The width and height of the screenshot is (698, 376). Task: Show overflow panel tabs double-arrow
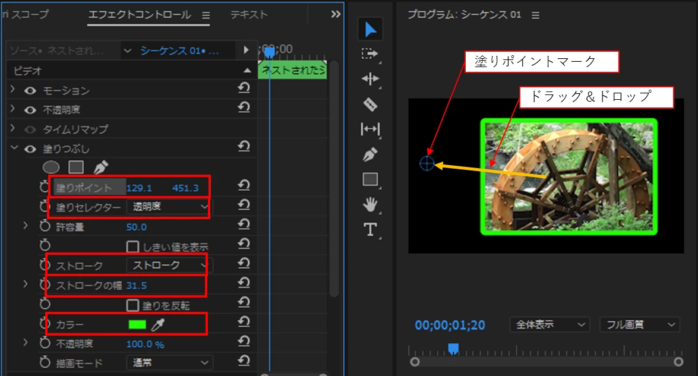pyautogui.click(x=336, y=14)
